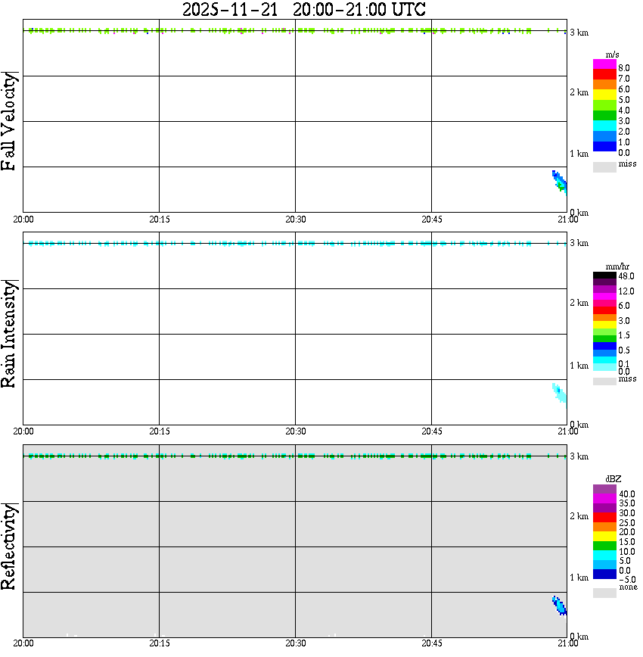The image size is (643, 657).
Task: Select the green 10.0 dBZ swatch
Action: (x=604, y=546)
